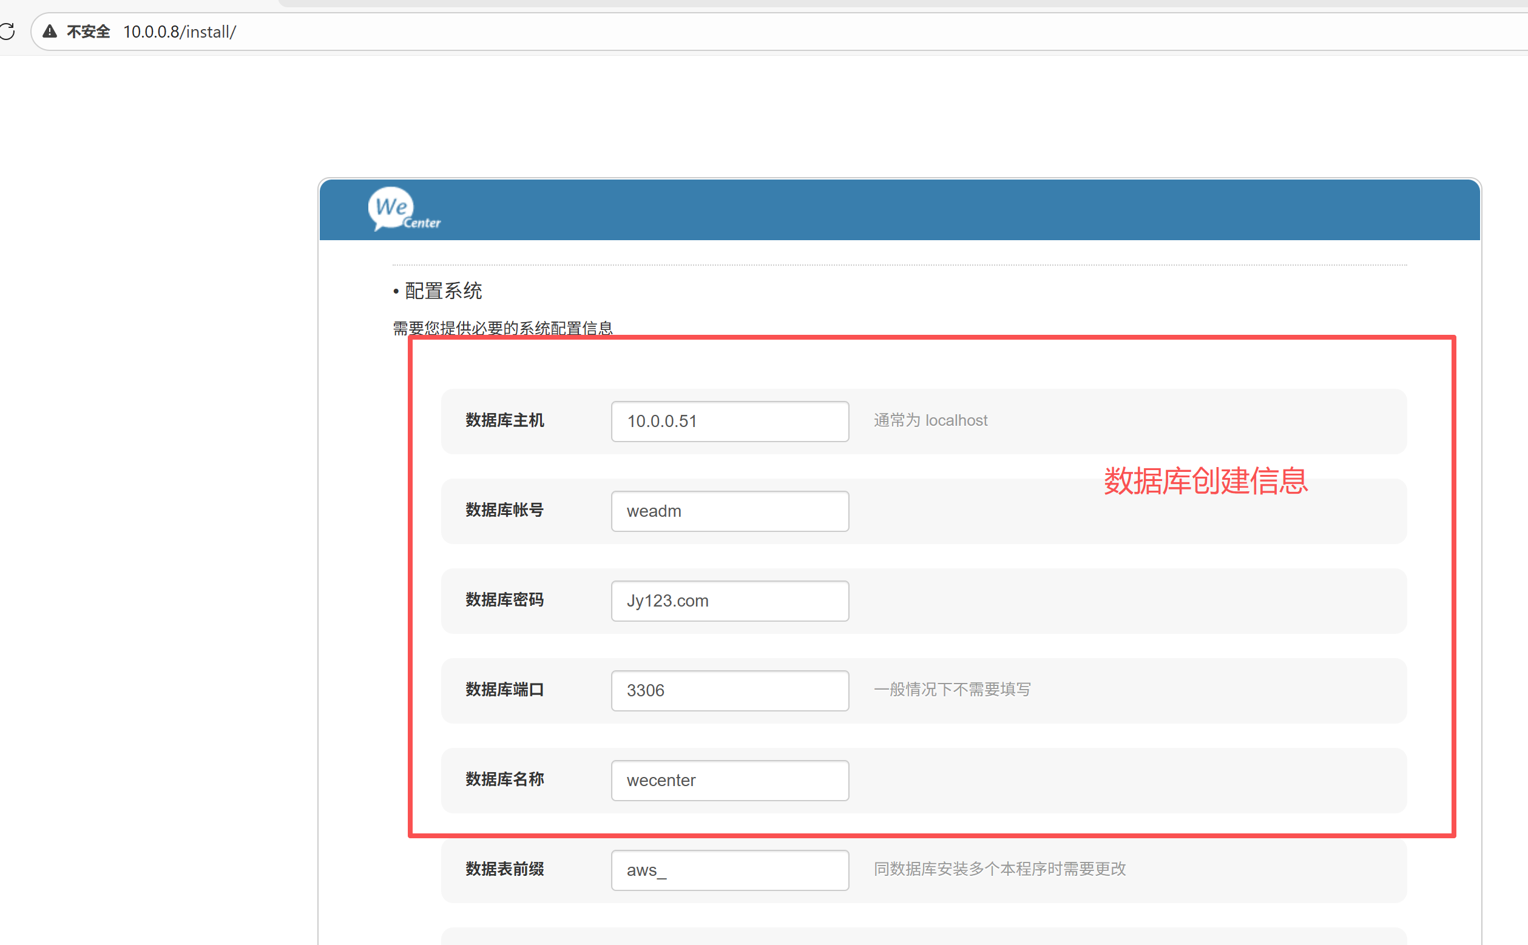Click the 数据库密码 label
1528x945 pixels.
coord(504,600)
